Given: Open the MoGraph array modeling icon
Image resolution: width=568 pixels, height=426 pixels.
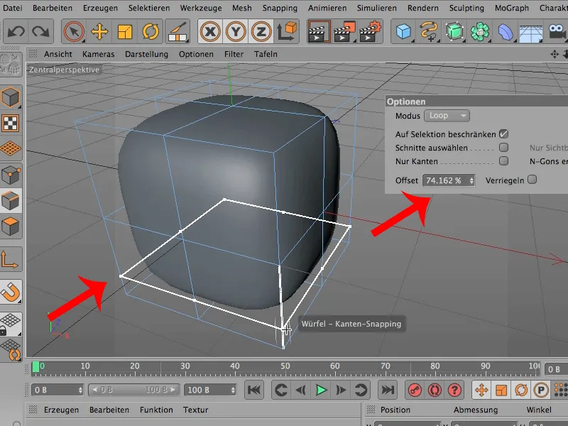Looking at the screenshot, I should pyautogui.click(x=480, y=31).
